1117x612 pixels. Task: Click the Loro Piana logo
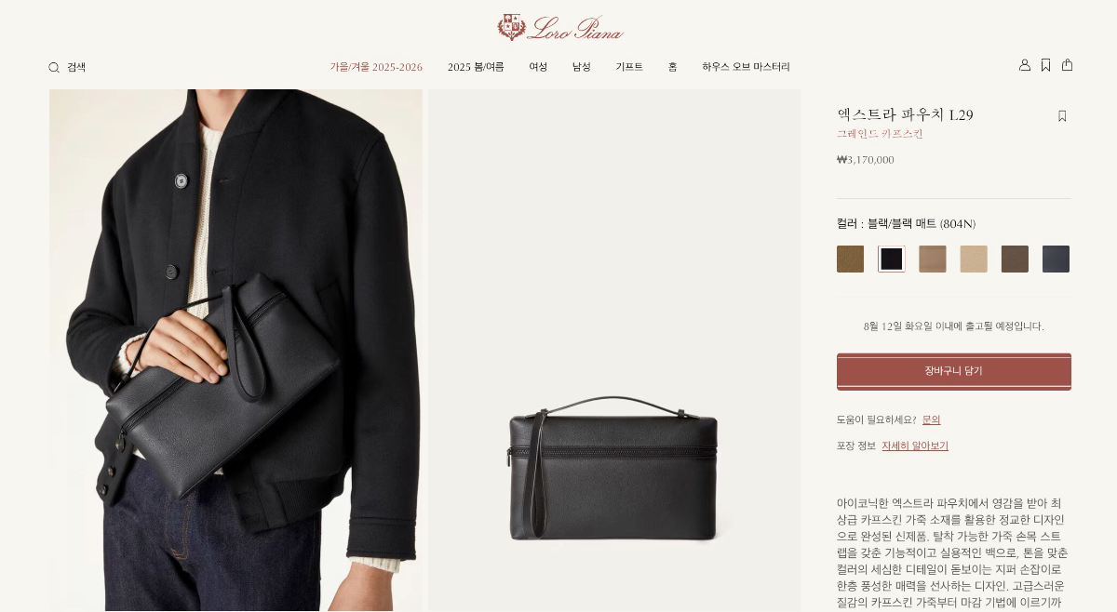point(559,27)
